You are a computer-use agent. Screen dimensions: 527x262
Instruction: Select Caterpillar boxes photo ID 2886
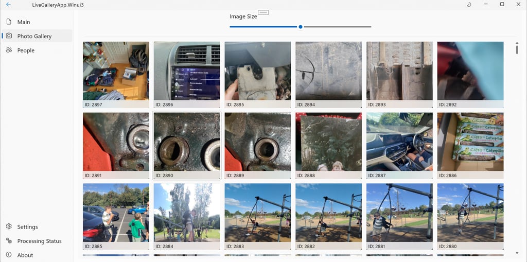(470, 146)
